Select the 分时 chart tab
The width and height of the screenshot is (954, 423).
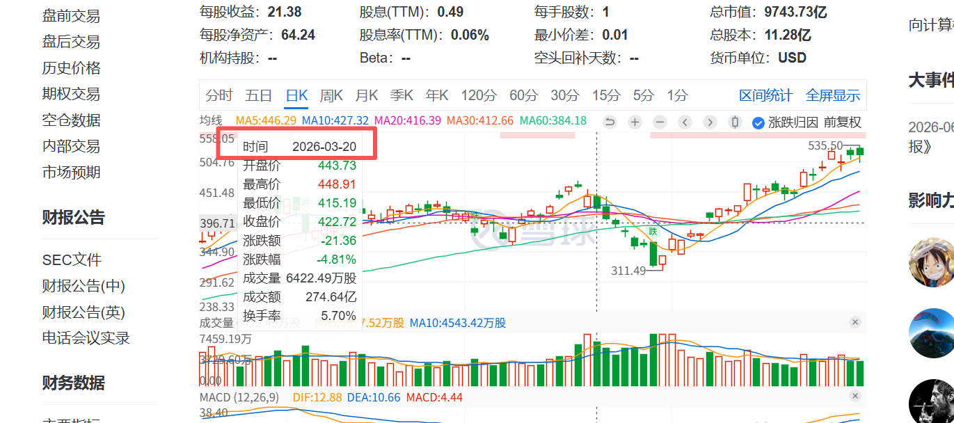[219, 95]
